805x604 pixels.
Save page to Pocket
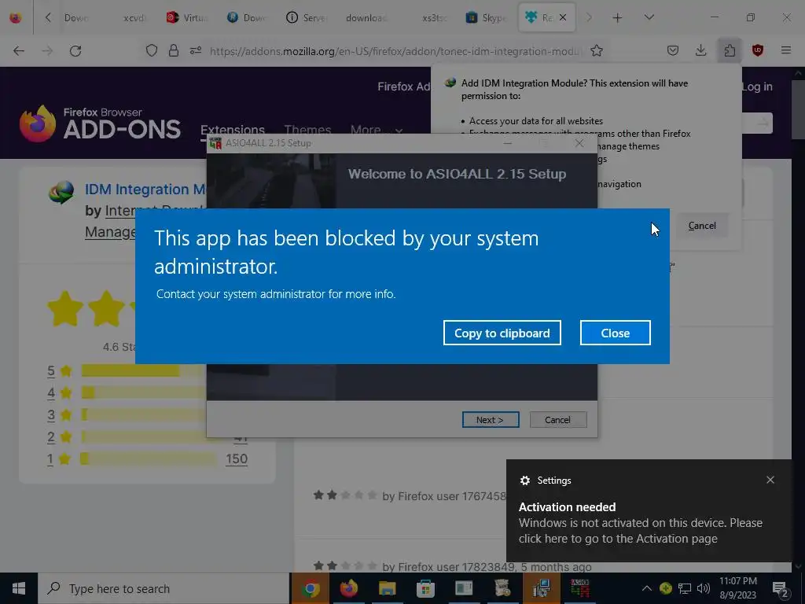click(x=673, y=50)
